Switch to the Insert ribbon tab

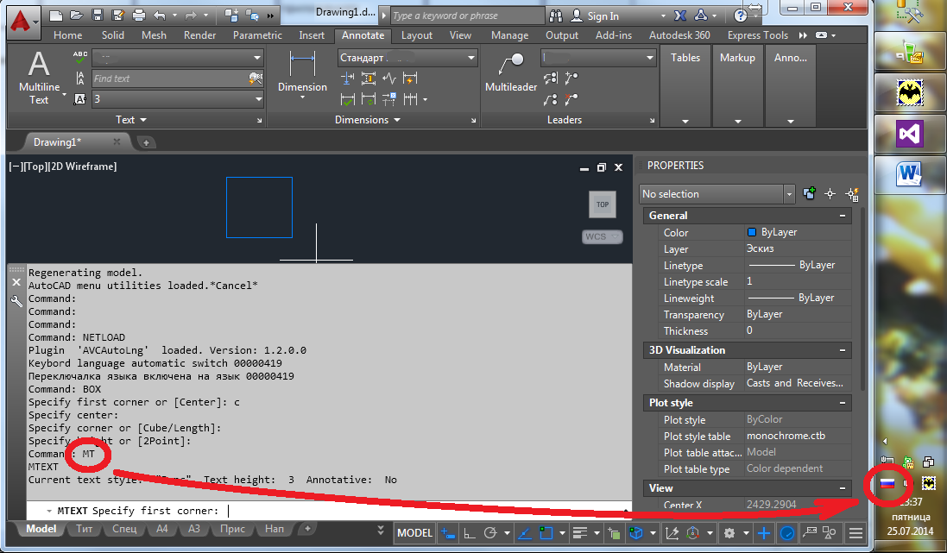tap(312, 35)
